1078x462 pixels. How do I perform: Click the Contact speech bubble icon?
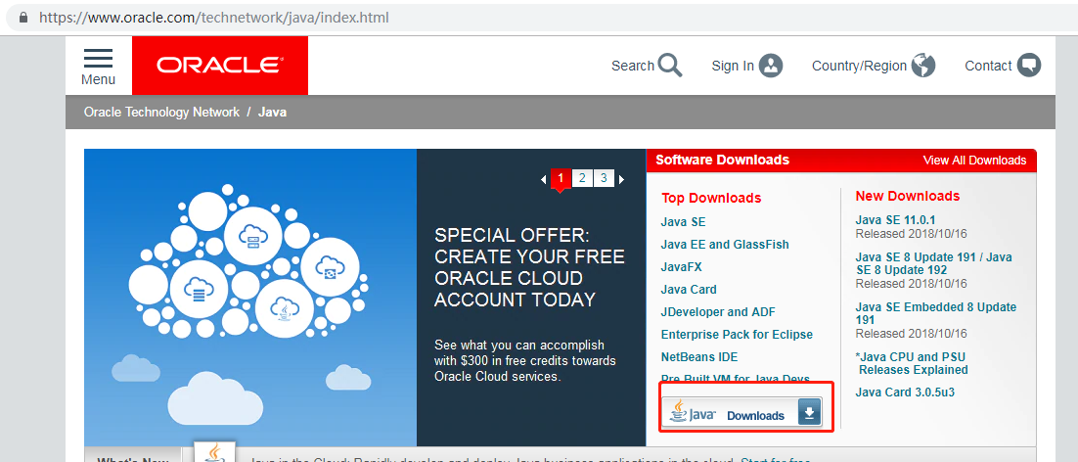(x=1028, y=66)
